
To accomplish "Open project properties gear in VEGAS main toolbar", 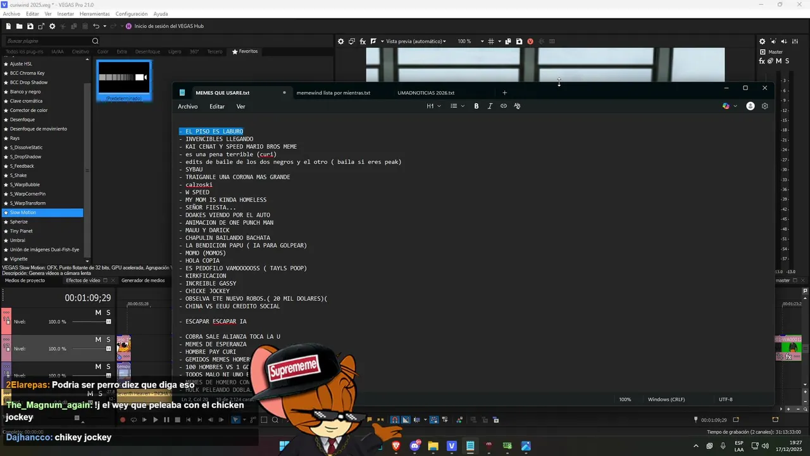I will click(x=53, y=26).
